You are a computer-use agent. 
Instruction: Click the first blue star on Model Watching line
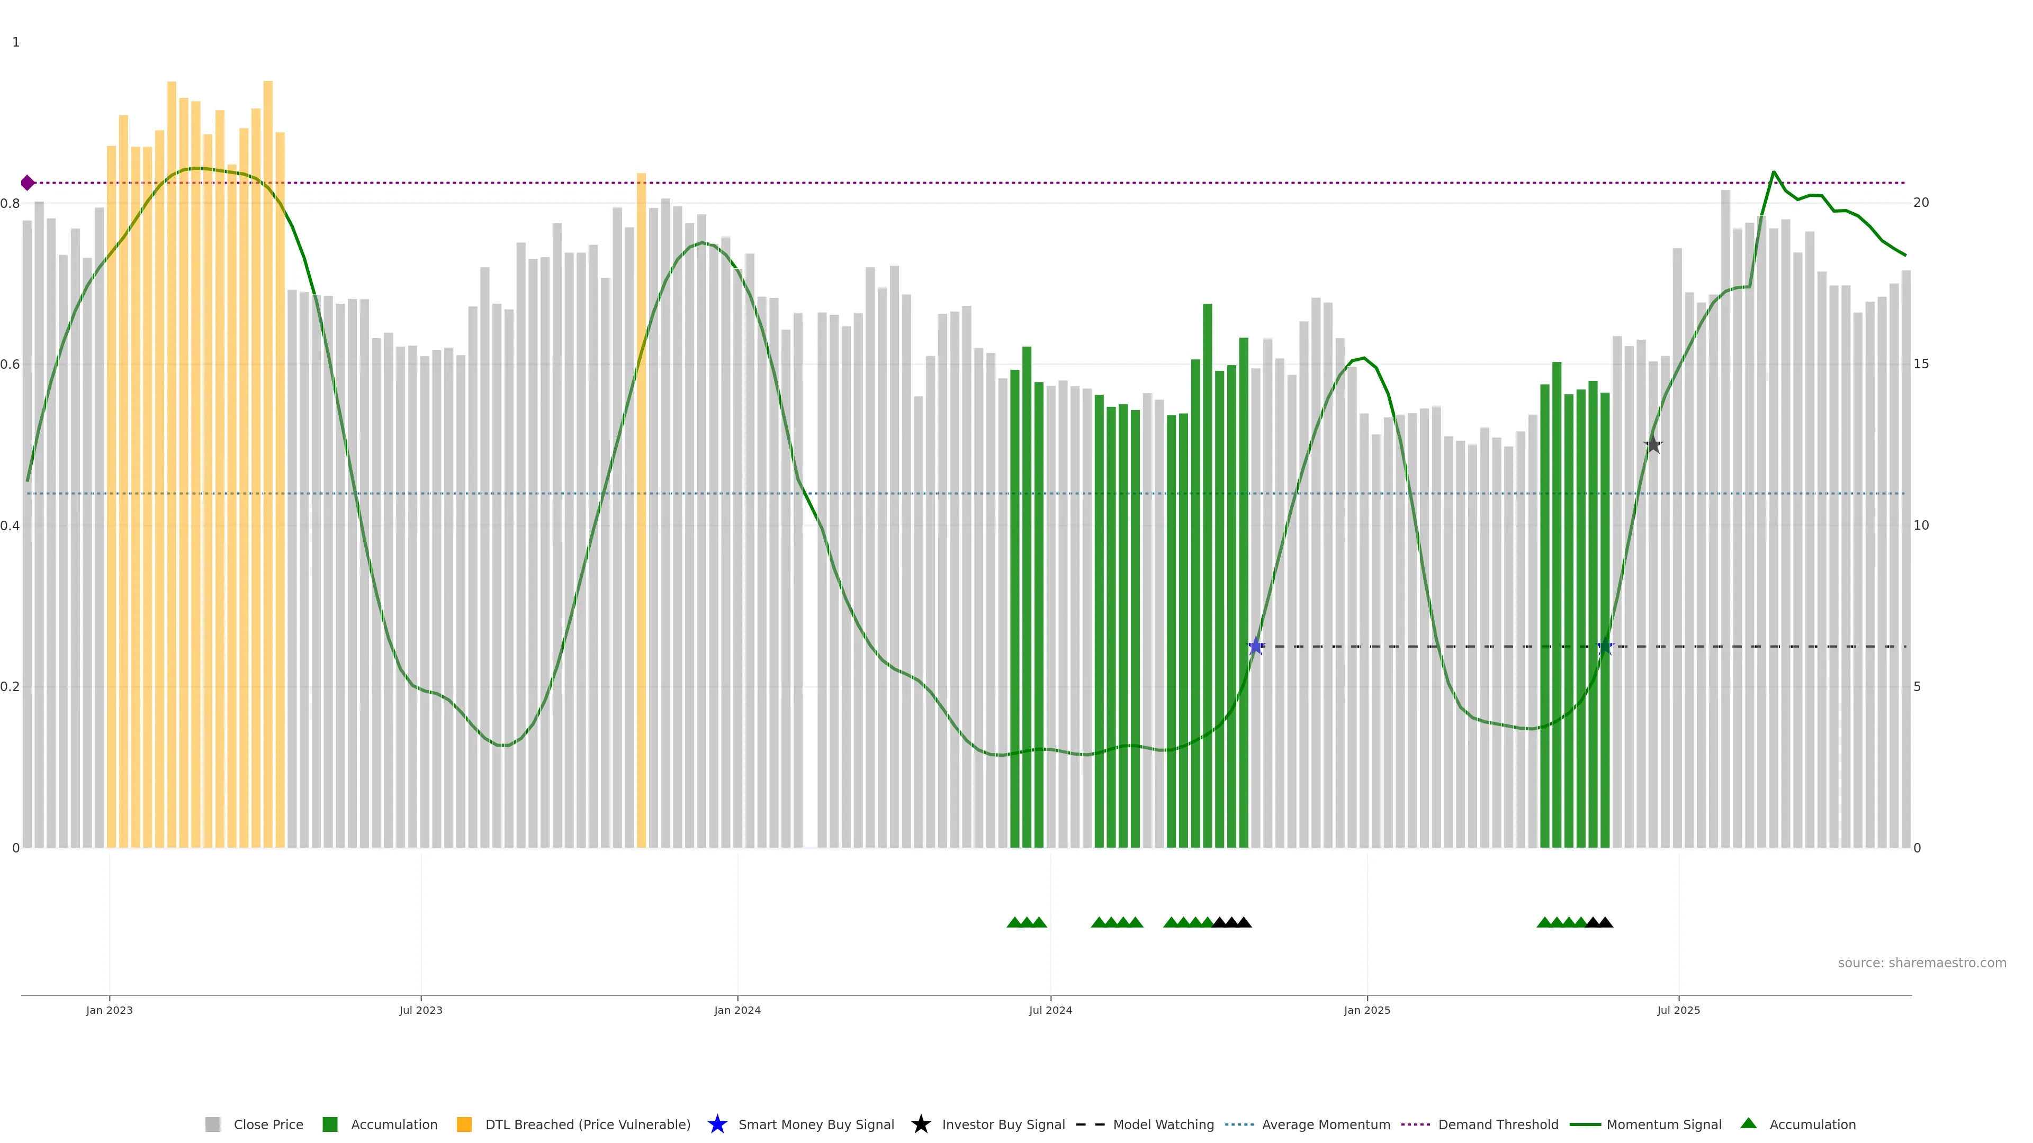click(x=1256, y=647)
